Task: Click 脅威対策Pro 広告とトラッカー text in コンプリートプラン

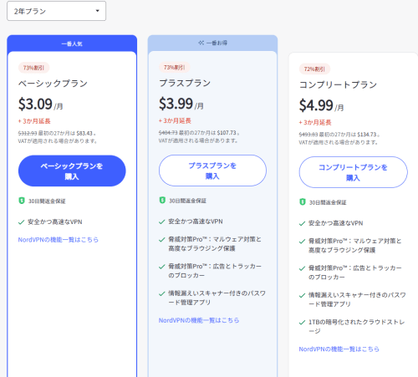Action: [x=355, y=273]
